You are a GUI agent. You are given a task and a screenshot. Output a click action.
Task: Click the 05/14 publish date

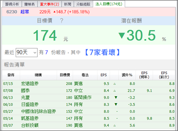pos(8,118)
